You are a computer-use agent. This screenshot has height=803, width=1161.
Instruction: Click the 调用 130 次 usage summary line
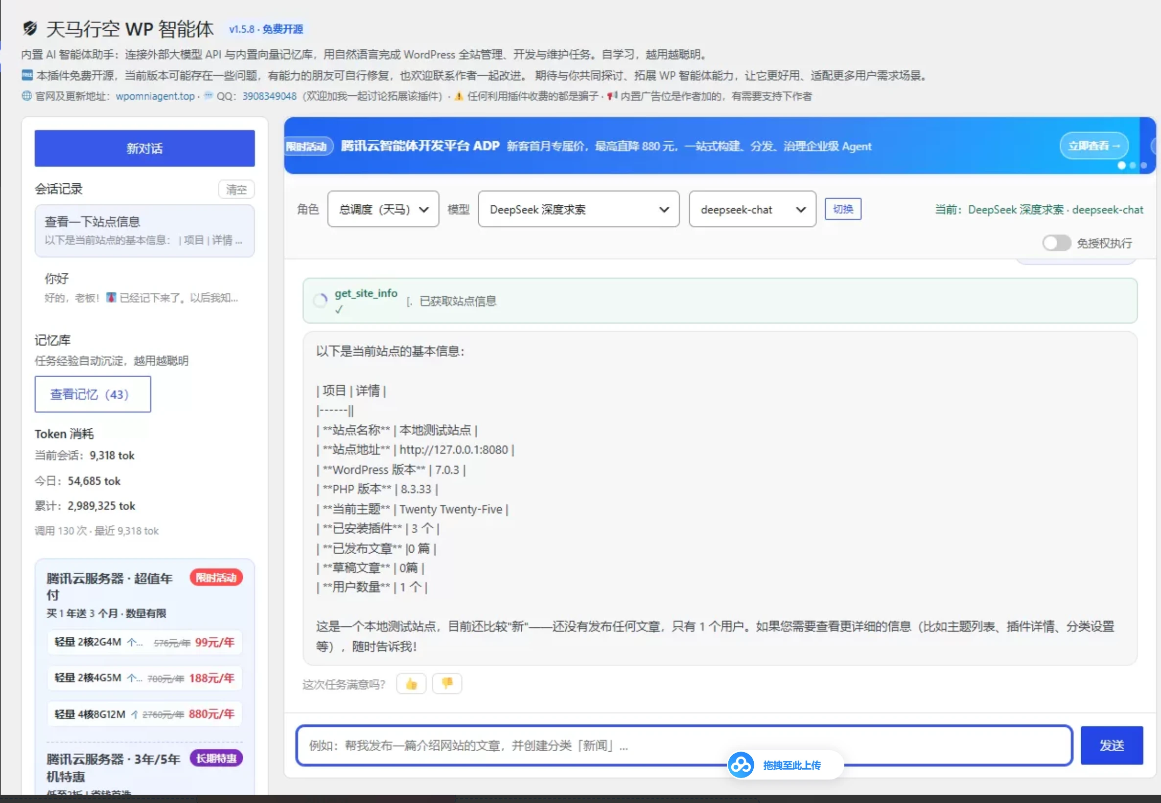(x=96, y=531)
